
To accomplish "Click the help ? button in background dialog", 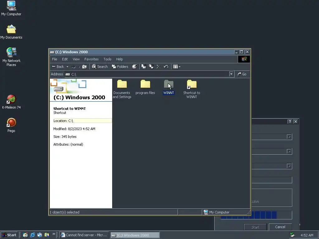I will [x=290, y=122].
